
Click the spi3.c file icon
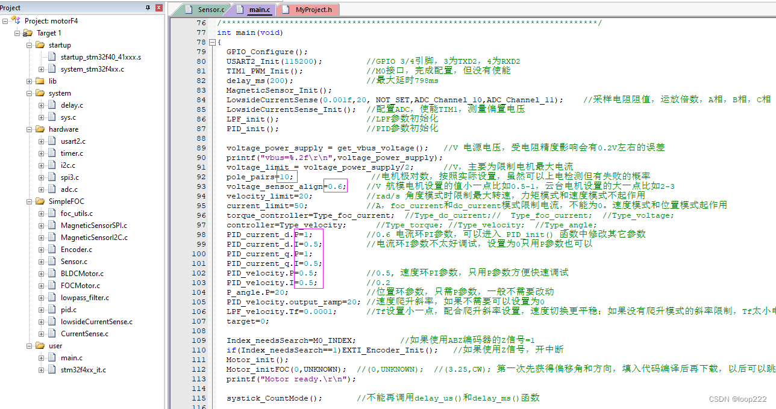pyautogui.click(x=52, y=177)
